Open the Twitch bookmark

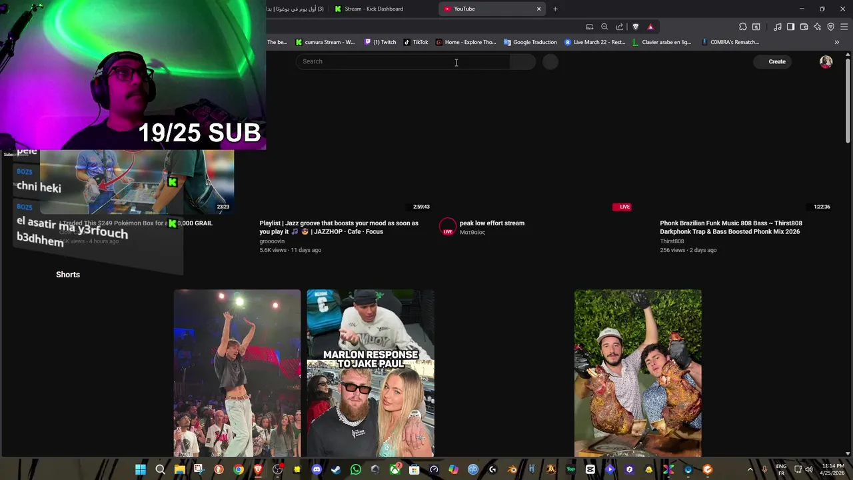[381, 42]
